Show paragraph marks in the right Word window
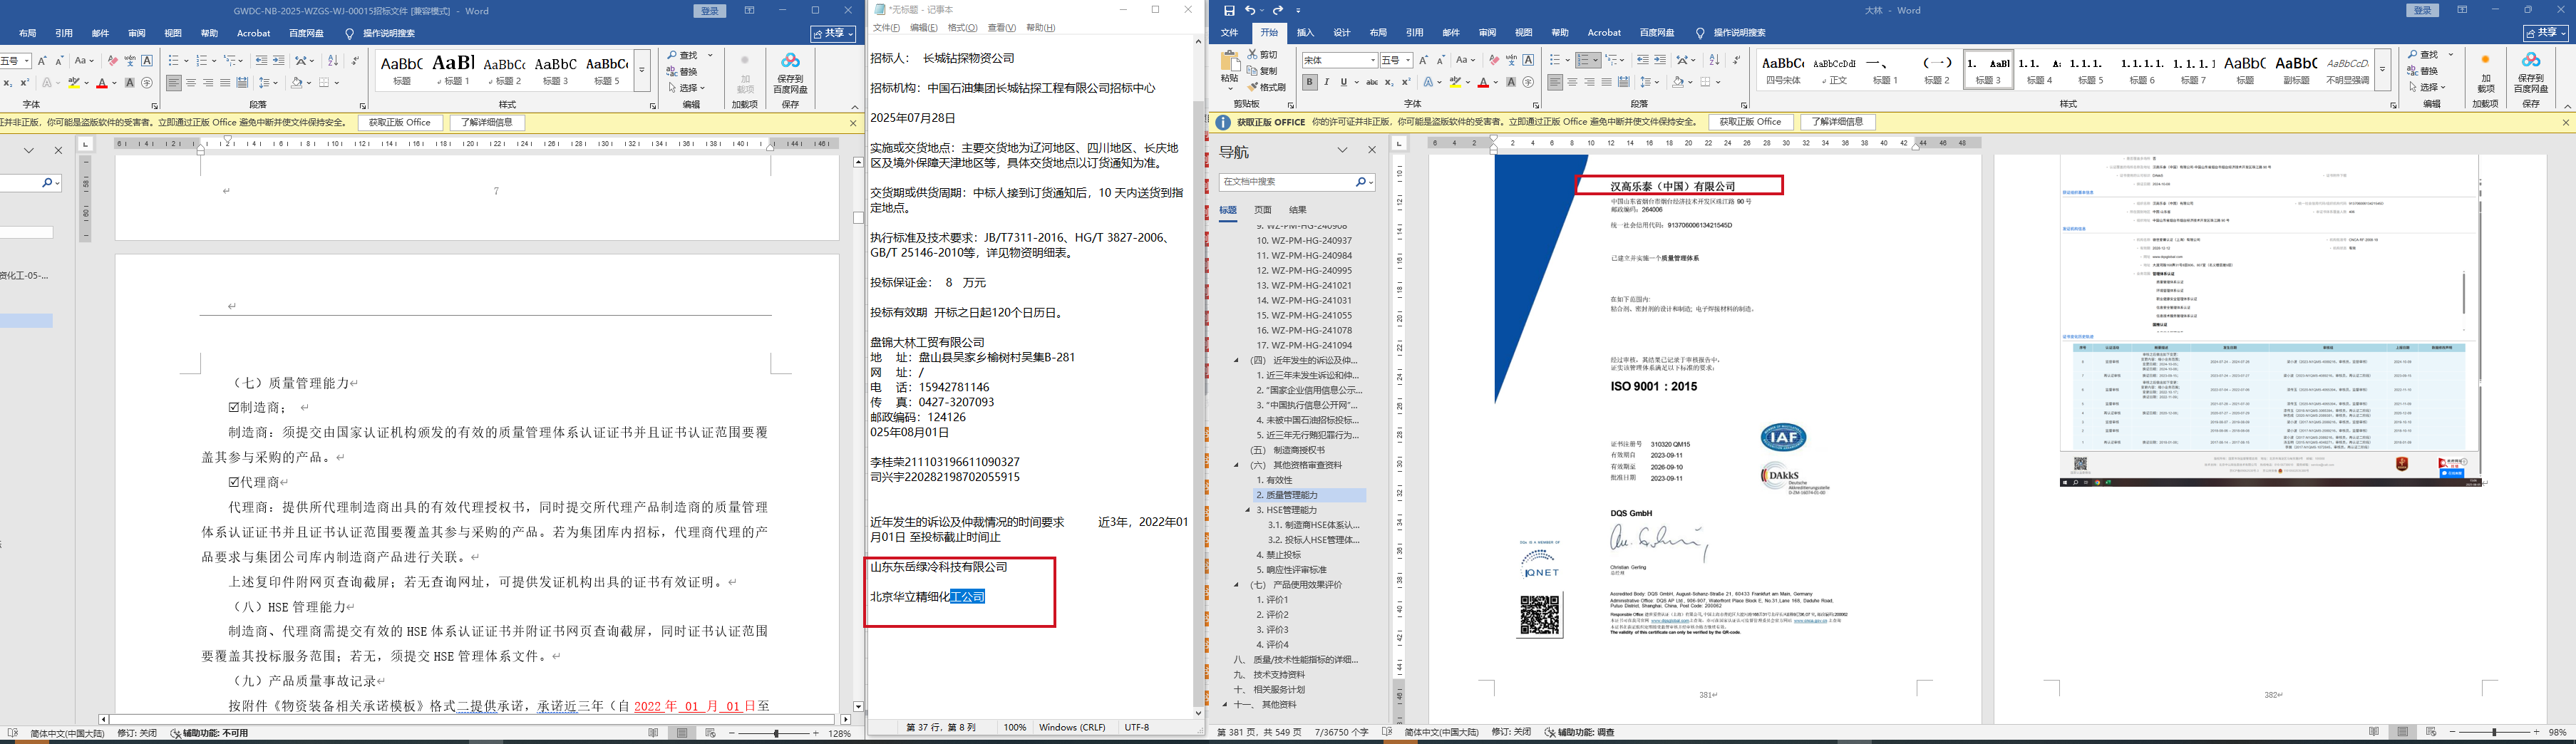This screenshot has height=744, width=2576. coord(1736,60)
